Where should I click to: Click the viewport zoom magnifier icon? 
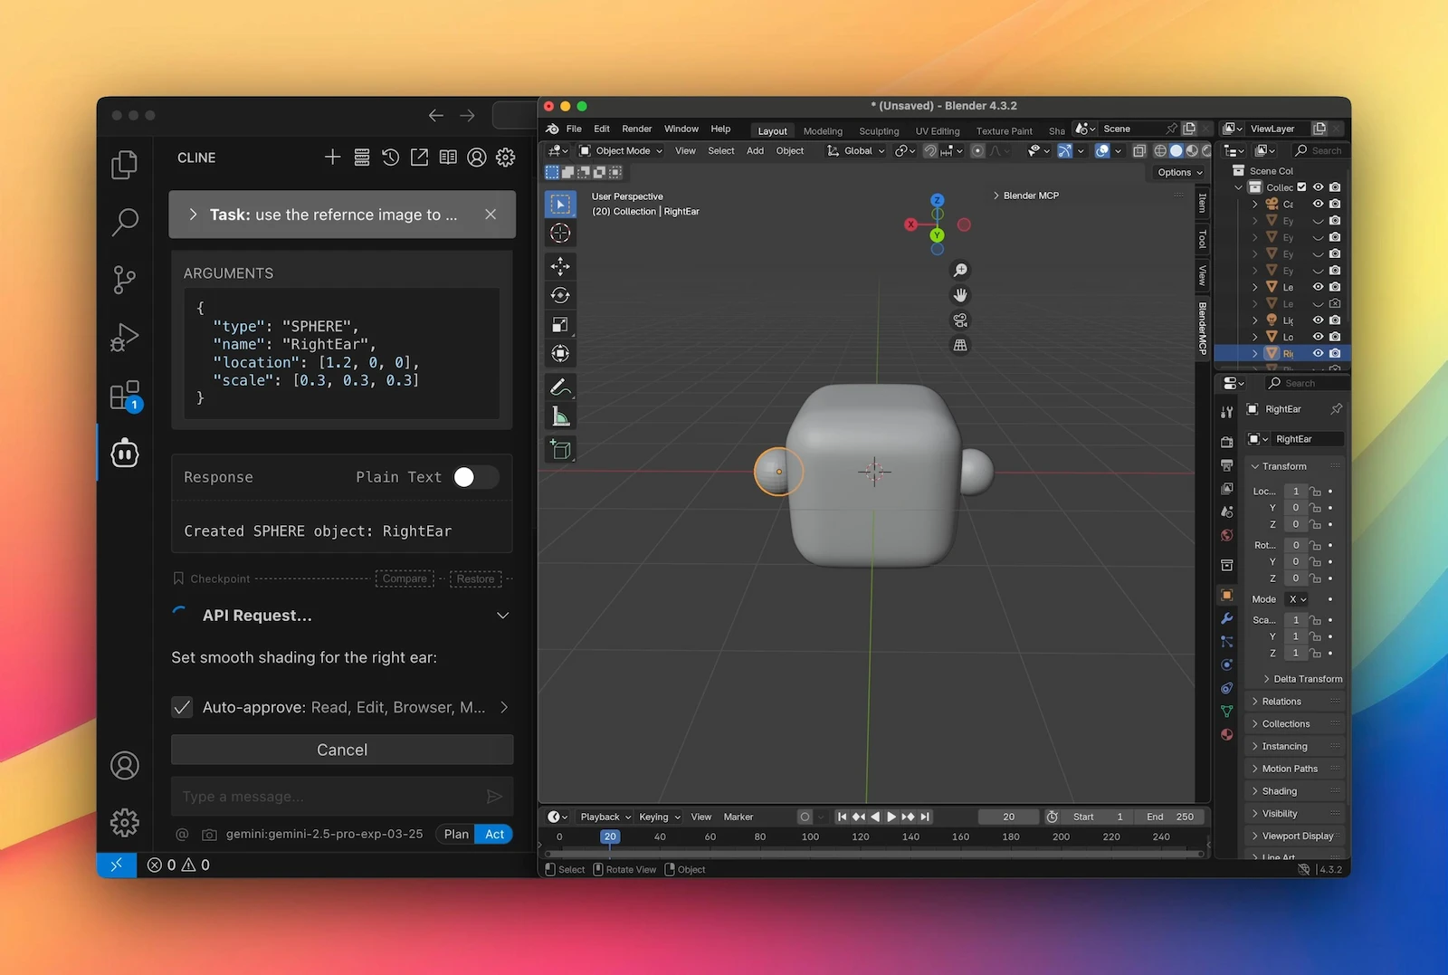(x=960, y=270)
